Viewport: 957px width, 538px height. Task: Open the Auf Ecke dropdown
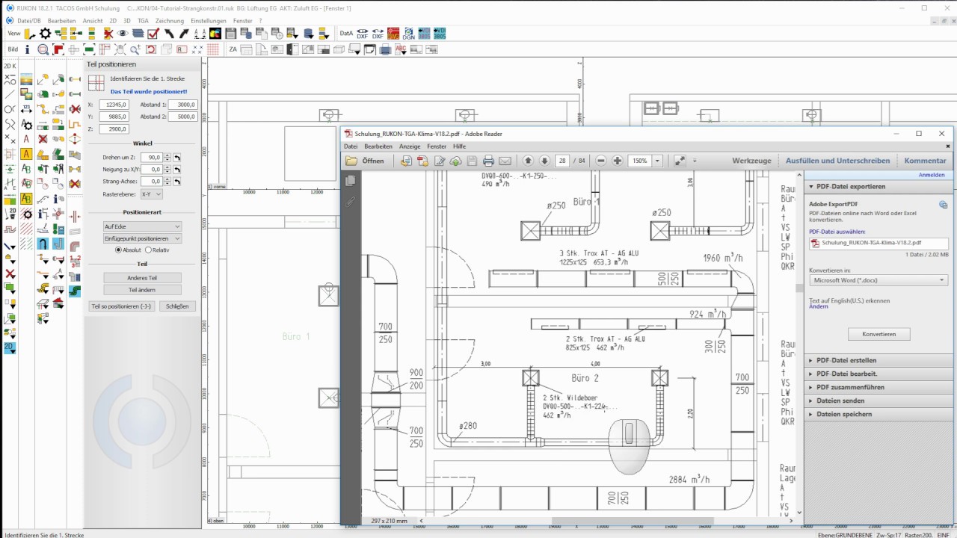click(142, 226)
